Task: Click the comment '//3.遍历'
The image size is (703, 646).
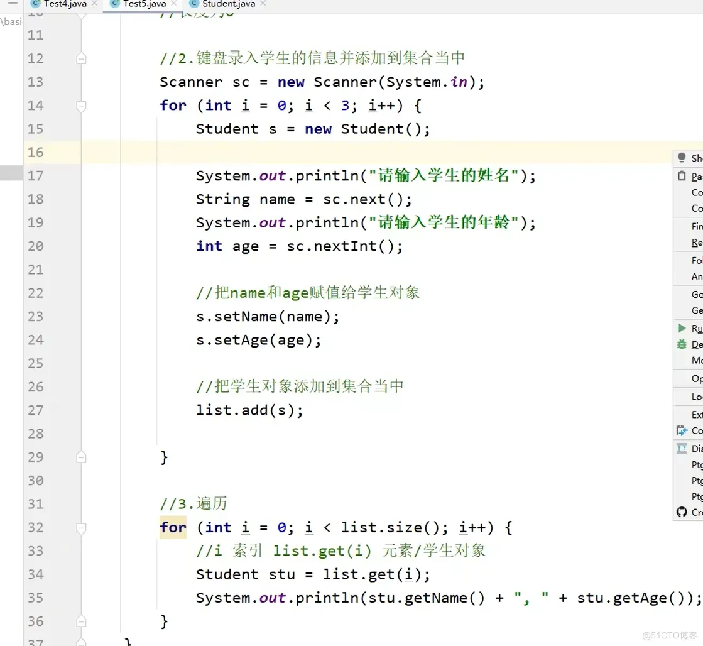Action: (193, 504)
